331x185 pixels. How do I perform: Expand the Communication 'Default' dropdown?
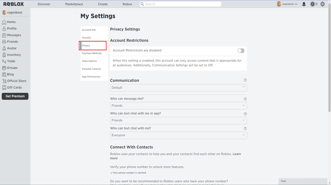178,87
